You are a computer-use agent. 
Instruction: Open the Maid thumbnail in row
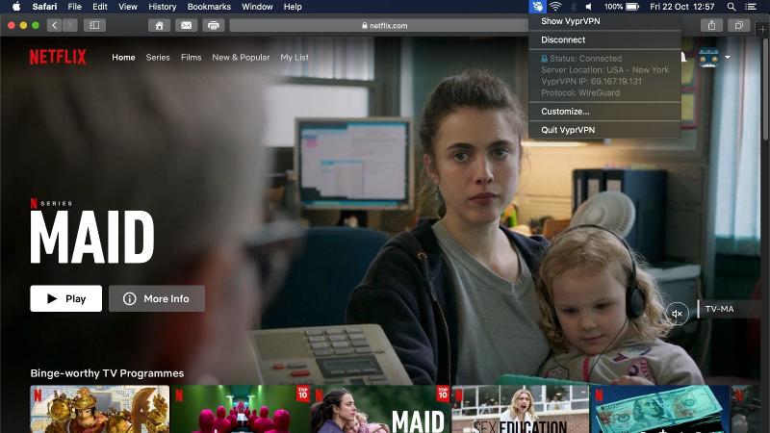(381, 410)
